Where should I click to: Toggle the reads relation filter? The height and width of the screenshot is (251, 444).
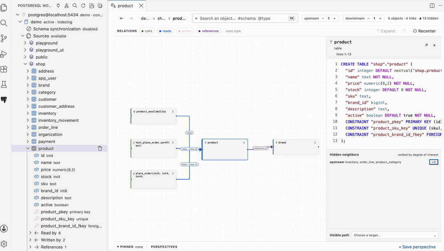click(165, 31)
